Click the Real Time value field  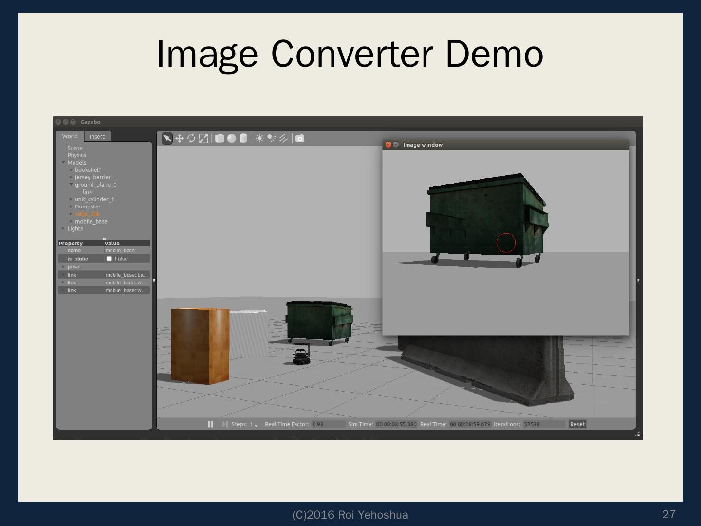pyautogui.click(x=470, y=424)
